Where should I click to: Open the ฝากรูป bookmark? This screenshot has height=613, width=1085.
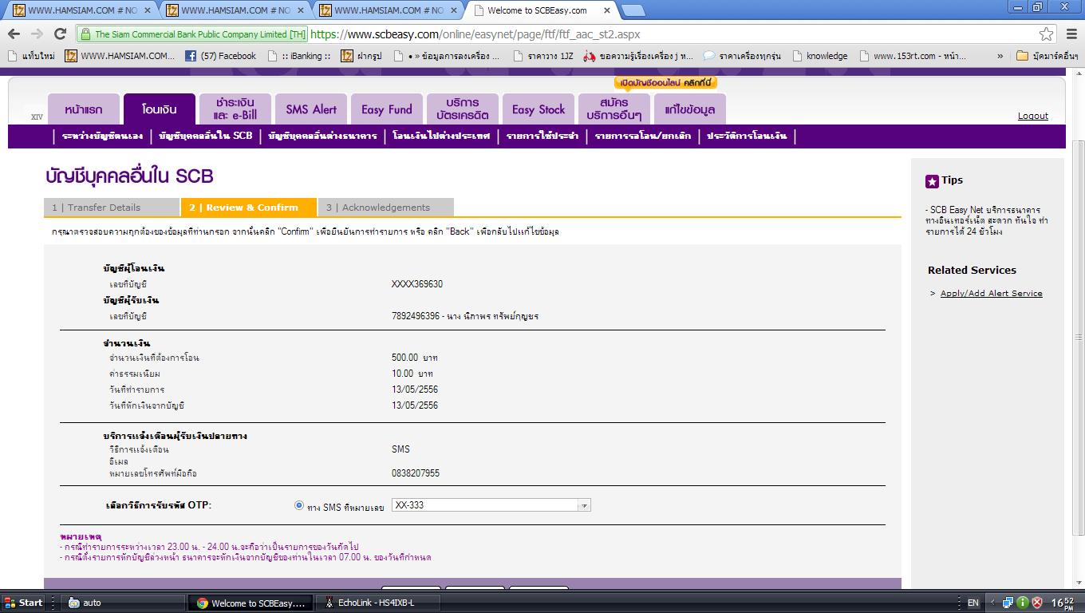tap(362, 56)
